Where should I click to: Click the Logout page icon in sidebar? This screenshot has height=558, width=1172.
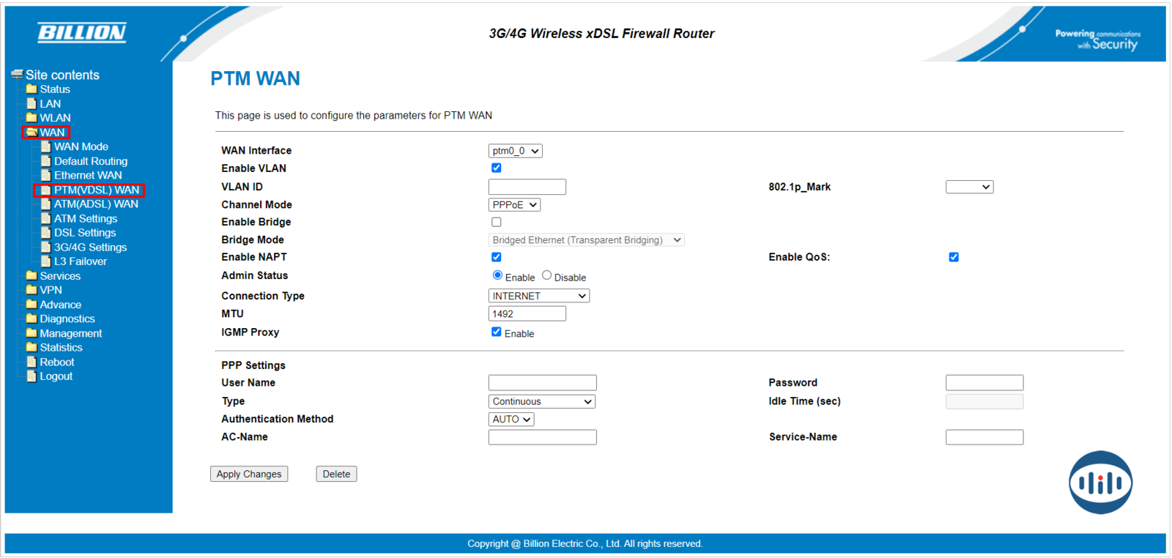(31, 376)
